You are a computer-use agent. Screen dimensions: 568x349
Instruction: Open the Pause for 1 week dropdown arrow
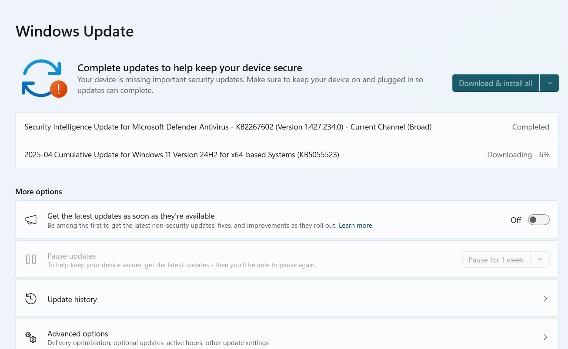pos(540,259)
